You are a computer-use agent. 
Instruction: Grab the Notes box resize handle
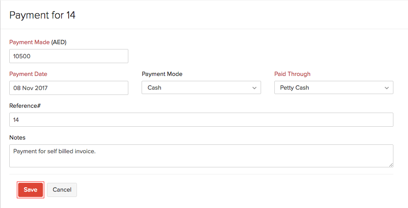pos(391,165)
